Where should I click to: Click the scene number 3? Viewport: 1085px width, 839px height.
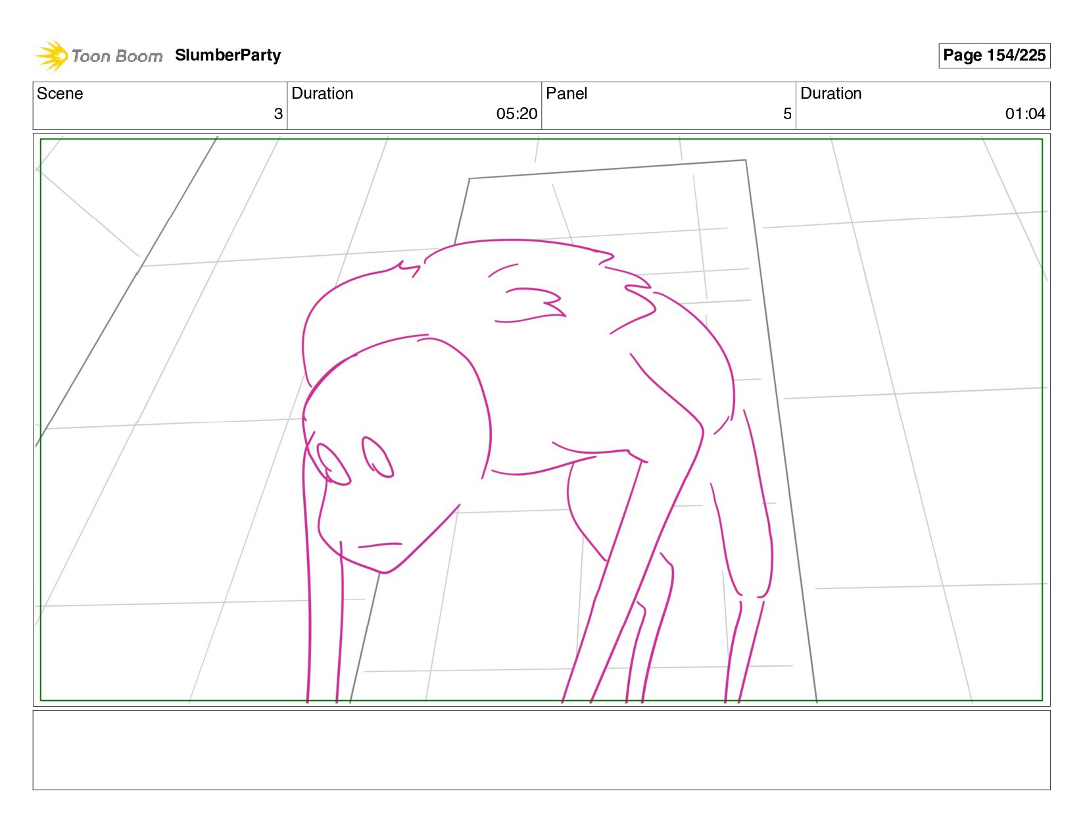click(278, 114)
